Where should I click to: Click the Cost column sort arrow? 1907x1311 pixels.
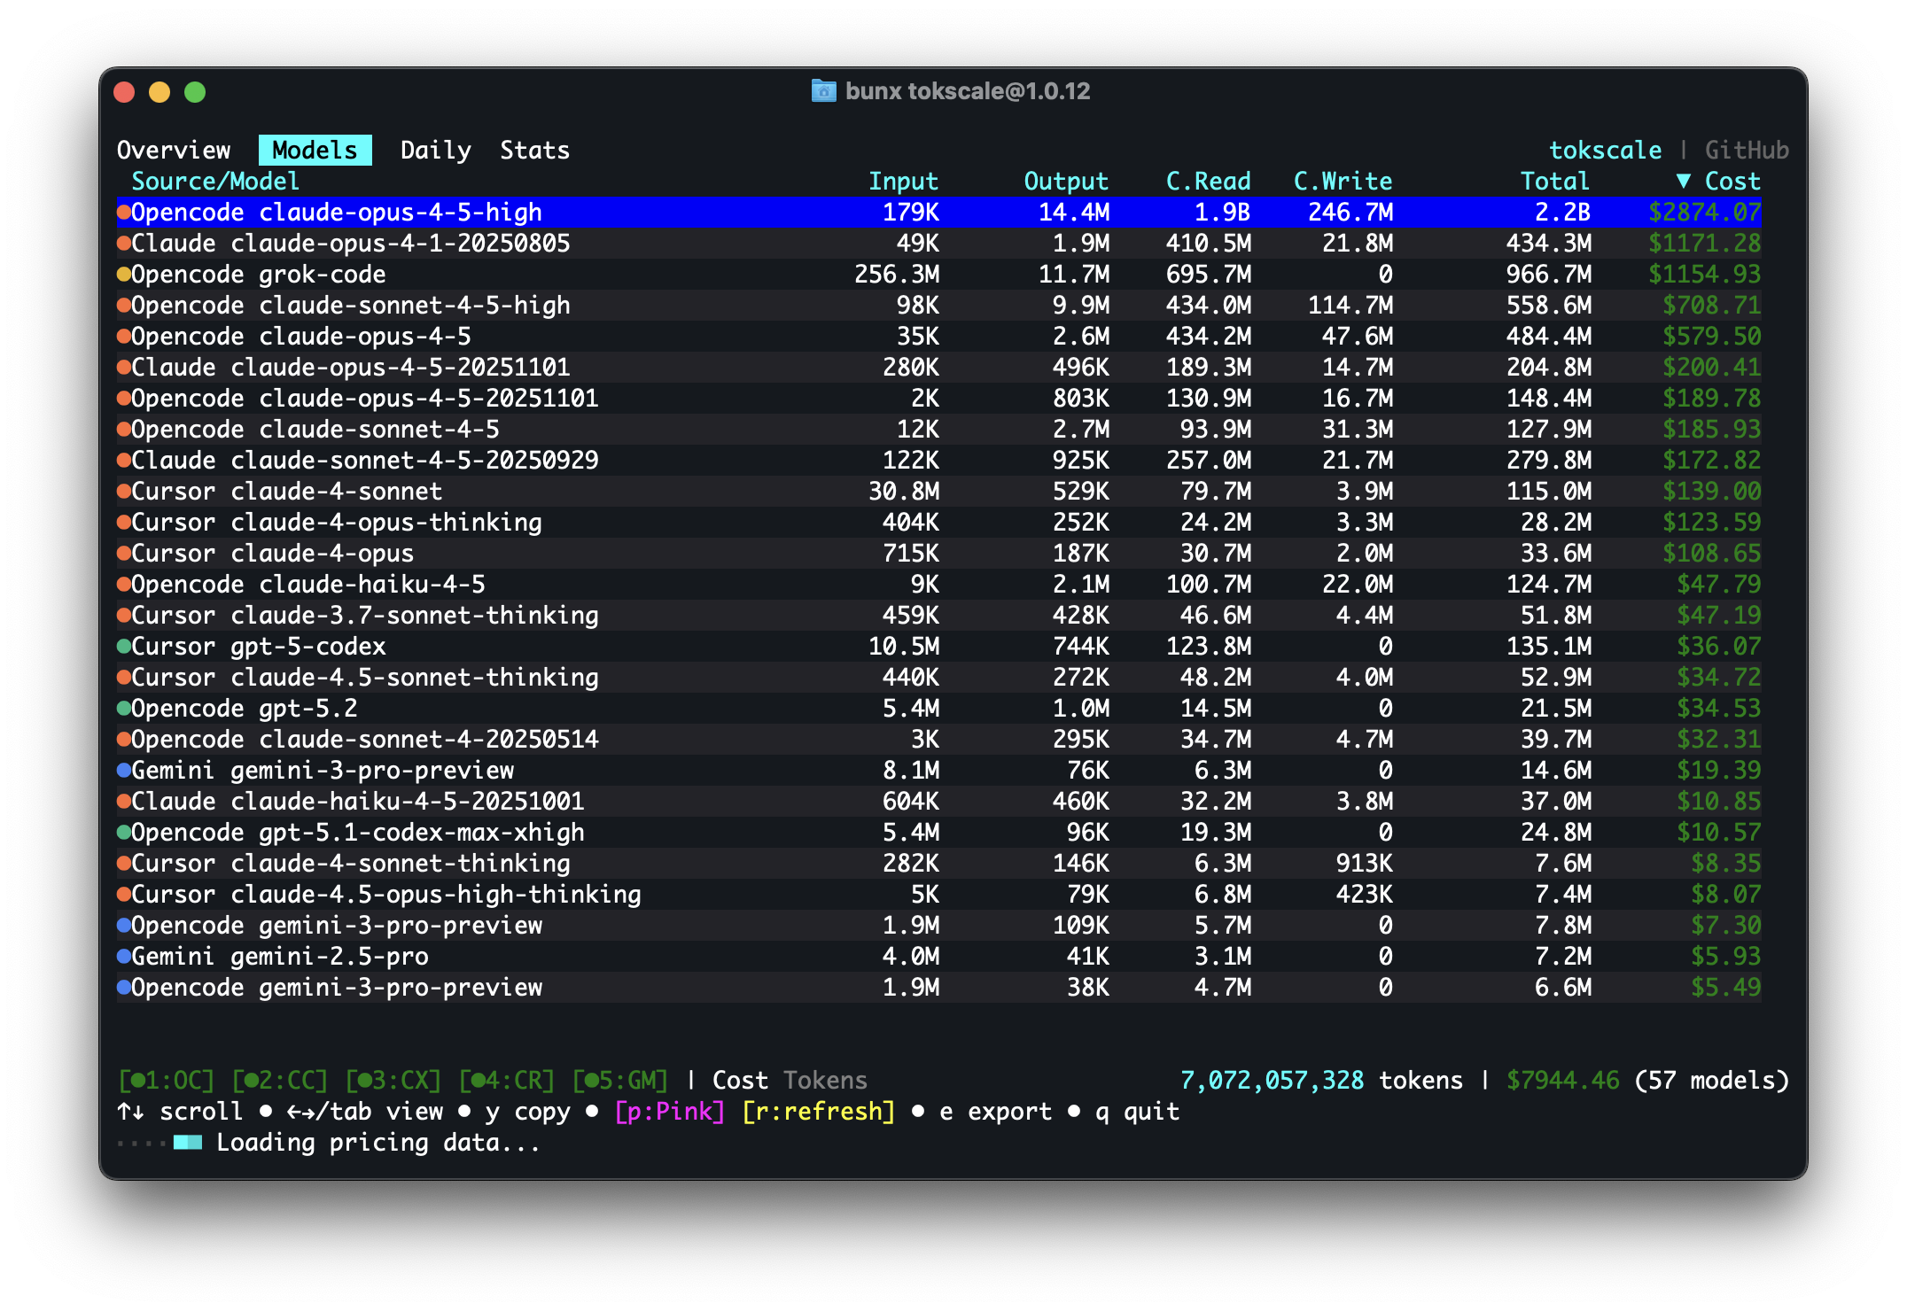point(1683,181)
